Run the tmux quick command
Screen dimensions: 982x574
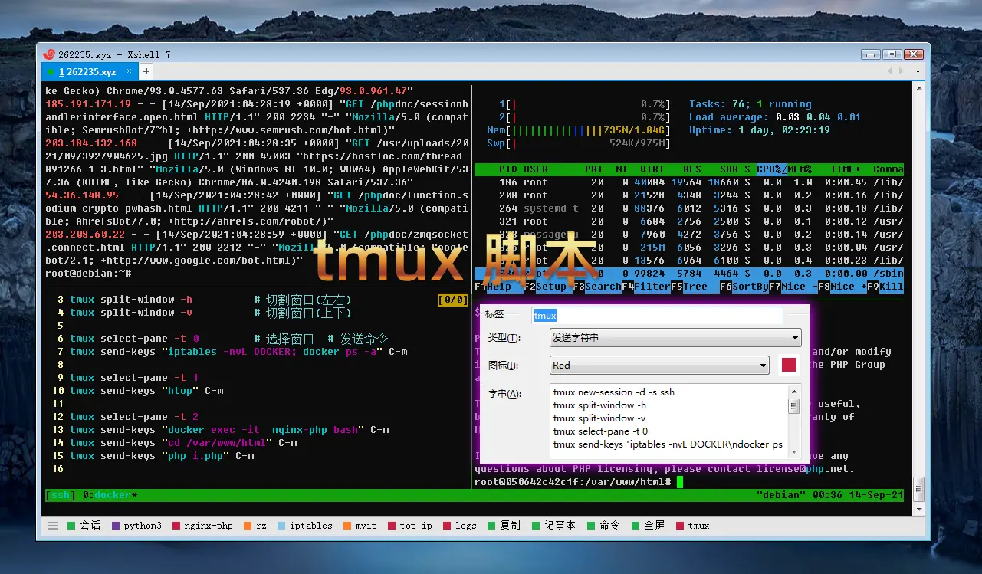pos(693,526)
